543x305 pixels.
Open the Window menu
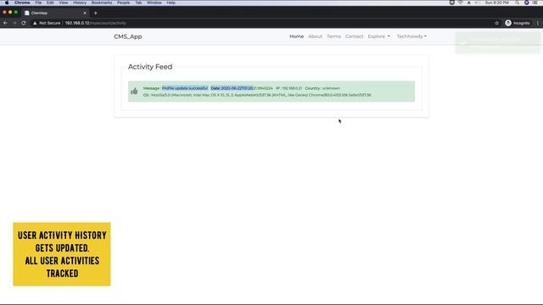coord(154,3)
